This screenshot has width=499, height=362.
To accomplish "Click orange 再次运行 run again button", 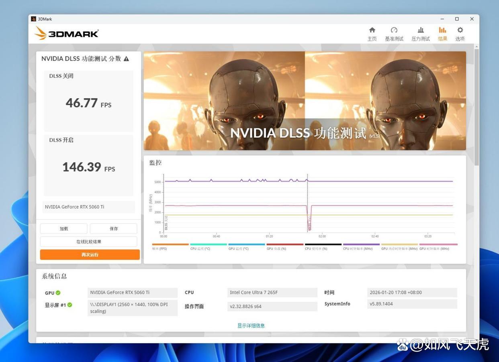I will pos(90,254).
